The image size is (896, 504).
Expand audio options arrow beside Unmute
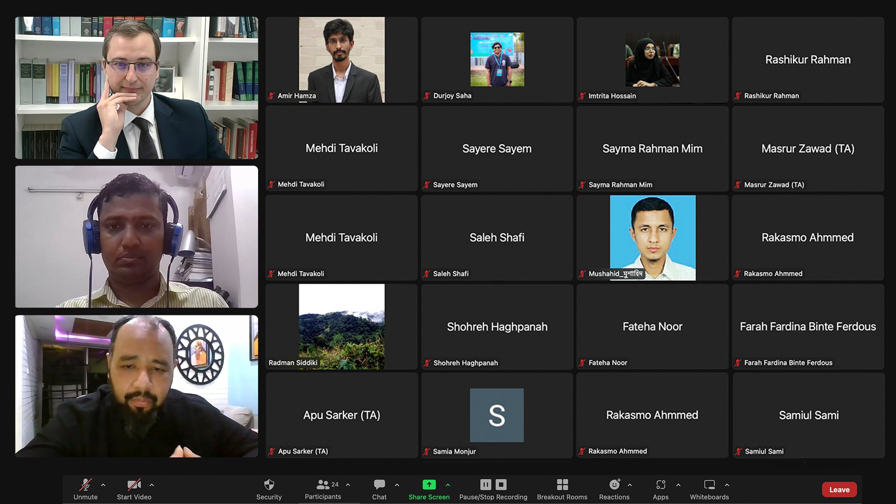(x=103, y=485)
